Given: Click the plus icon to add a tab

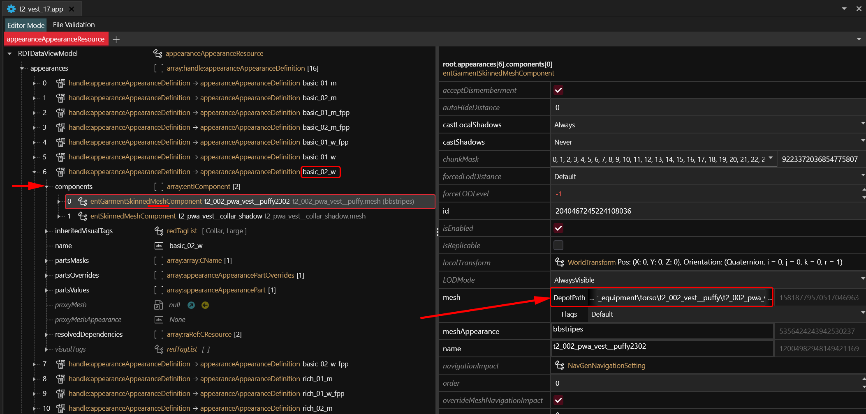Looking at the screenshot, I should (116, 39).
